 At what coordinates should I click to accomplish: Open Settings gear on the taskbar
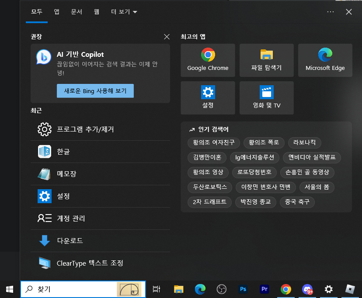[328, 289]
